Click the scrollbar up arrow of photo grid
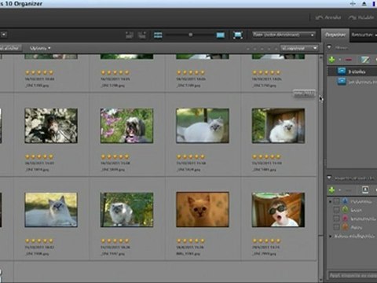Viewport: 377px width, 283px height. click(321, 57)
